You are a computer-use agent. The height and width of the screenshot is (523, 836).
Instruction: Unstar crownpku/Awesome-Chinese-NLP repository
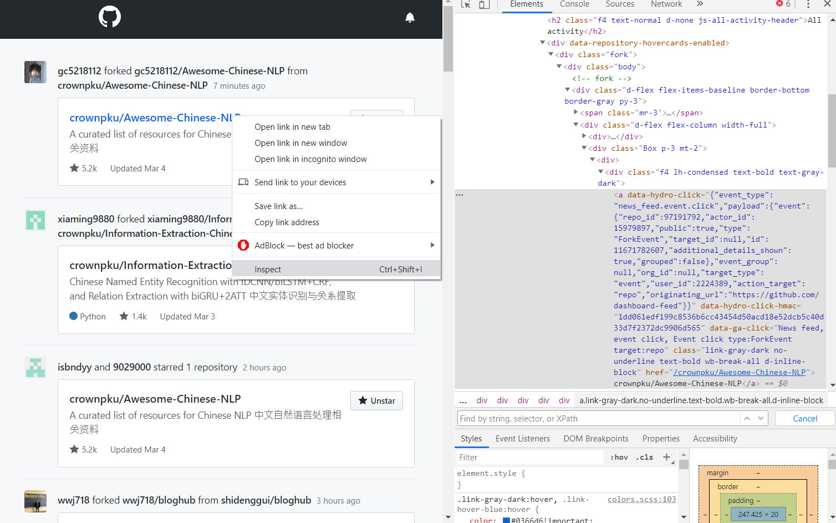pyautogui.click(x=377, y=400)
